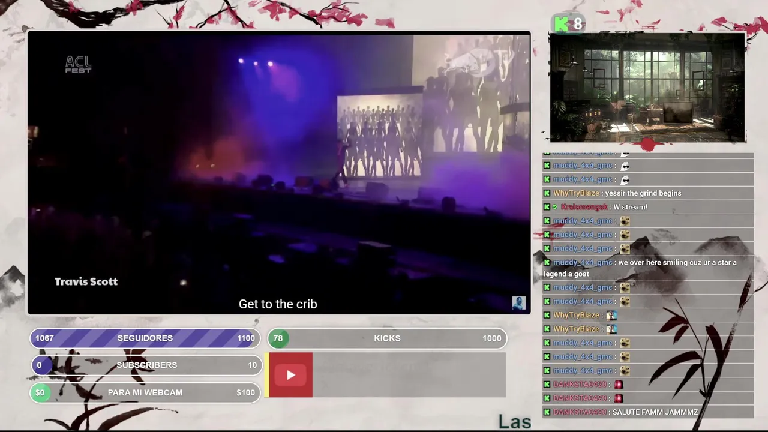Click the $0 webcam donation amount

tap(40, 392)
